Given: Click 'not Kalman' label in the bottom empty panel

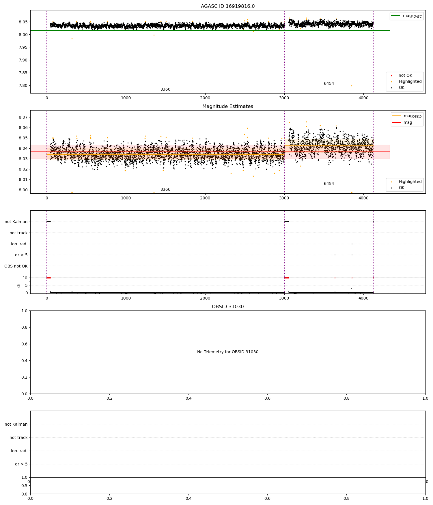Looking at the screenshot, I should [x=16, y=424].
